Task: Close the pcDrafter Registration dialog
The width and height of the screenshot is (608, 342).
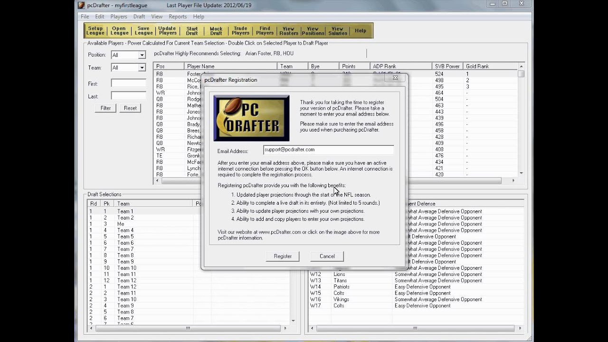Action: [x=395, y=77]
